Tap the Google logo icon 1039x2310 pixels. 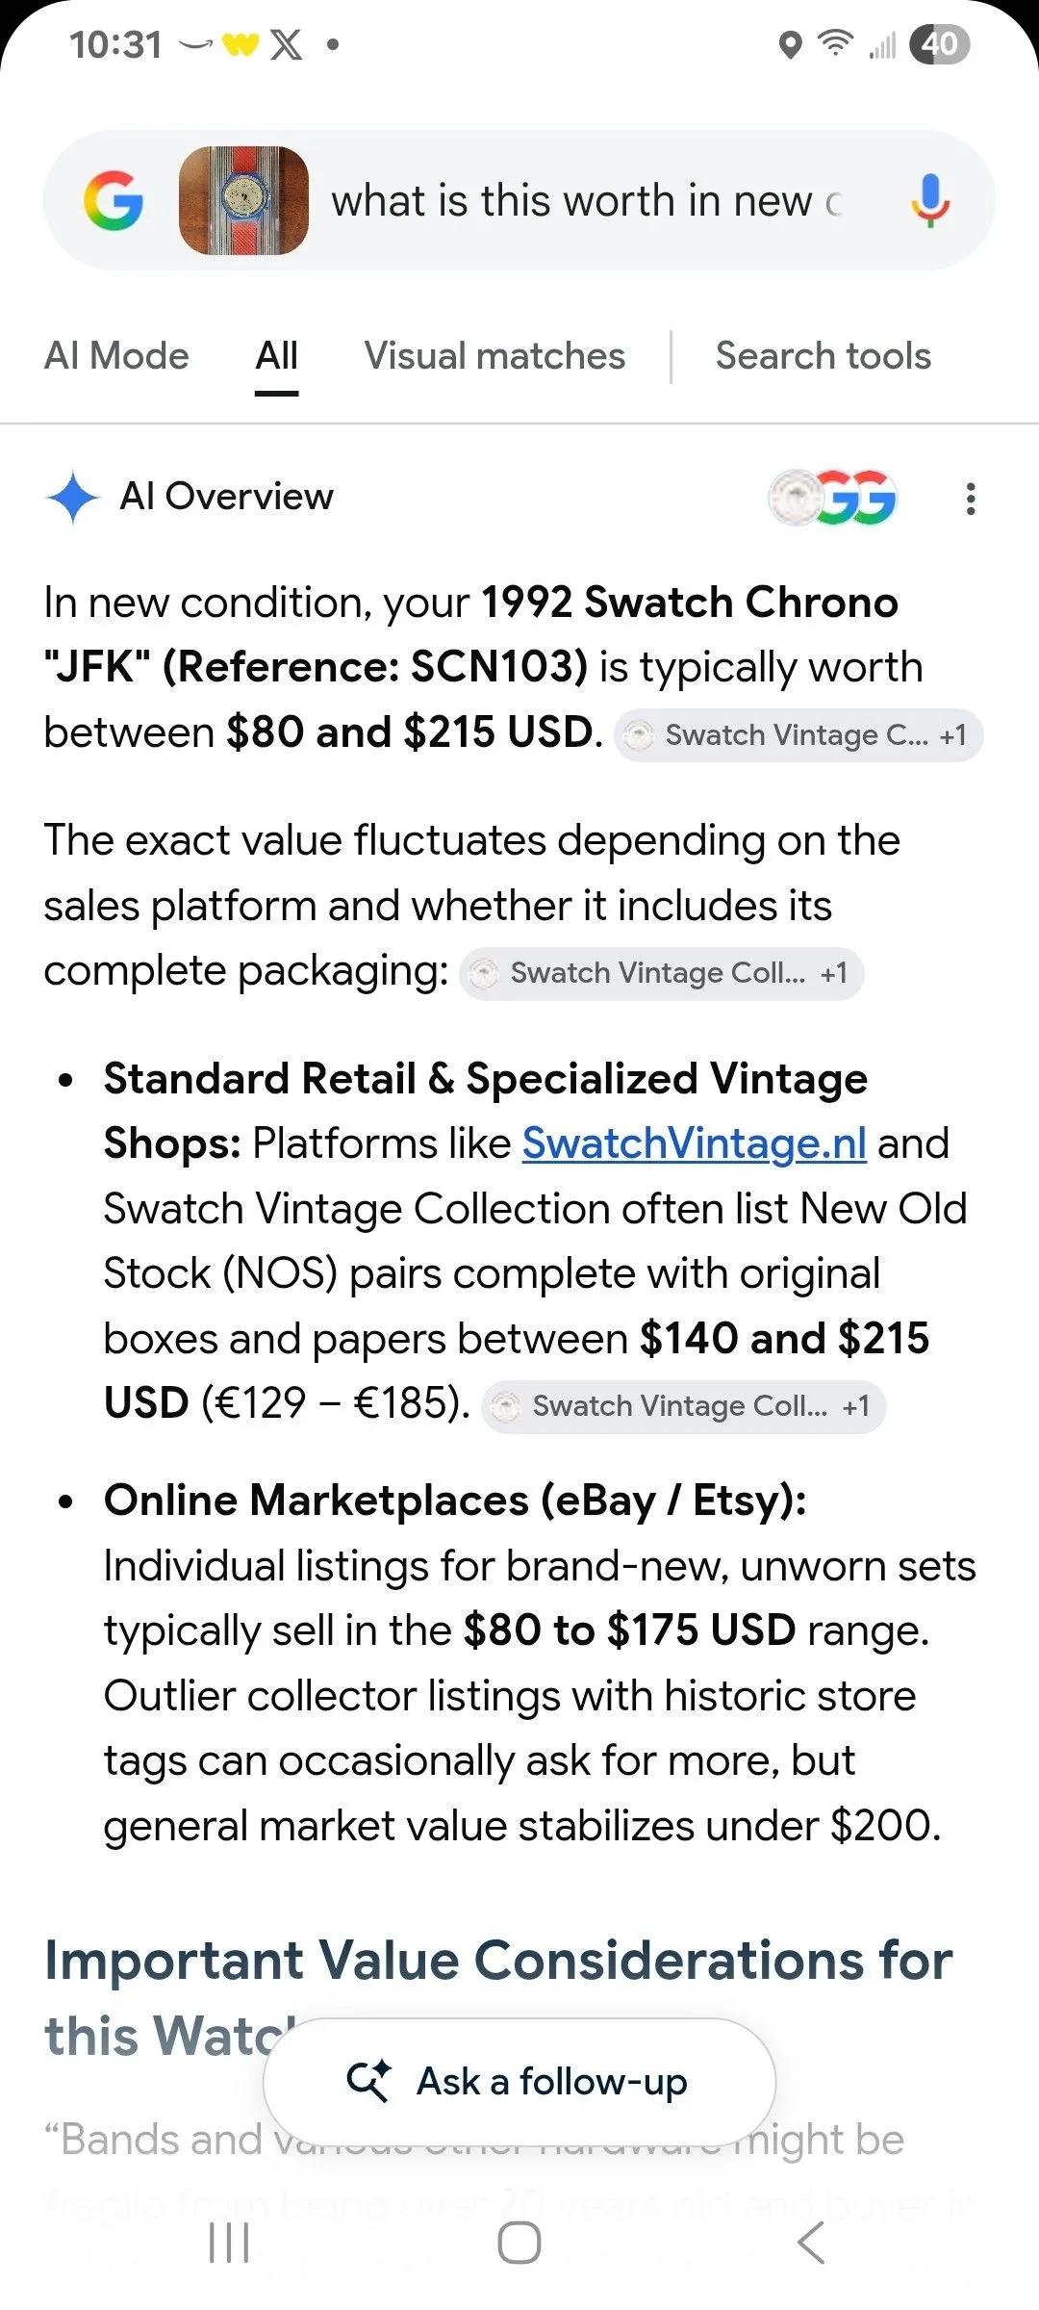114,200
